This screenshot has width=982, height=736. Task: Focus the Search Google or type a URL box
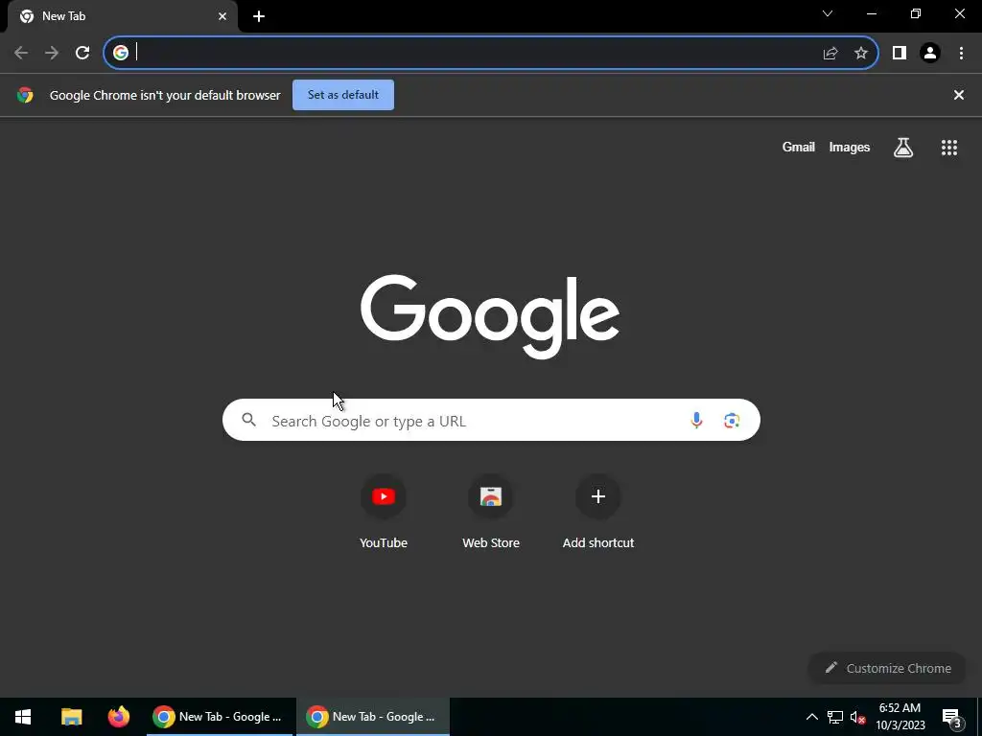point(491,420)
